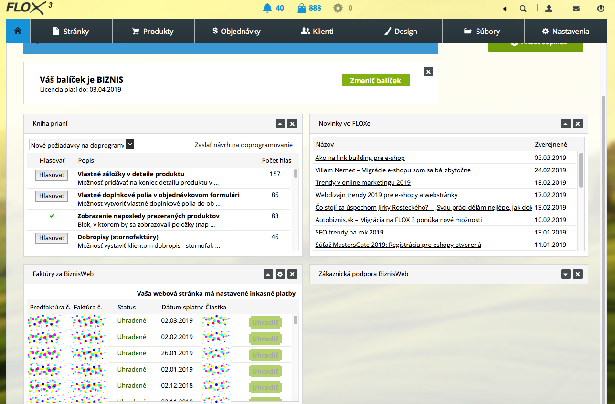
Task: Click the date 03.03.2019 in Novinky
Action: 550,158
